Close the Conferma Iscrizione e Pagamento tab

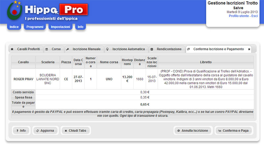click(249, 49)
